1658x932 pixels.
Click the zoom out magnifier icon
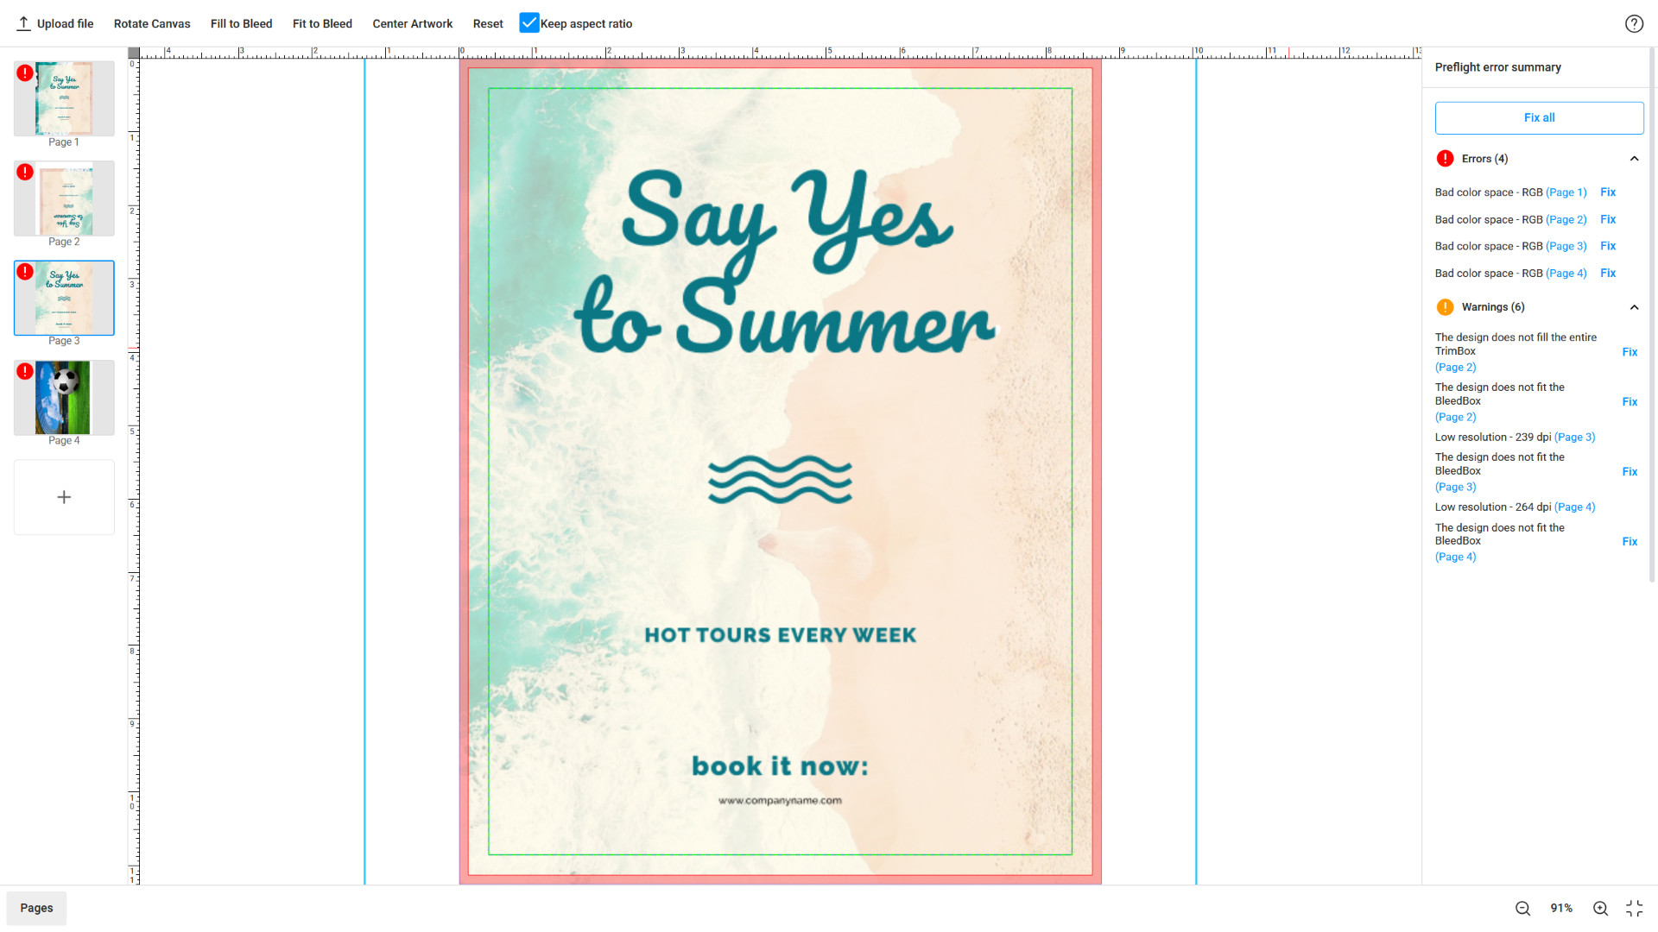click(x=1522, y=908)
